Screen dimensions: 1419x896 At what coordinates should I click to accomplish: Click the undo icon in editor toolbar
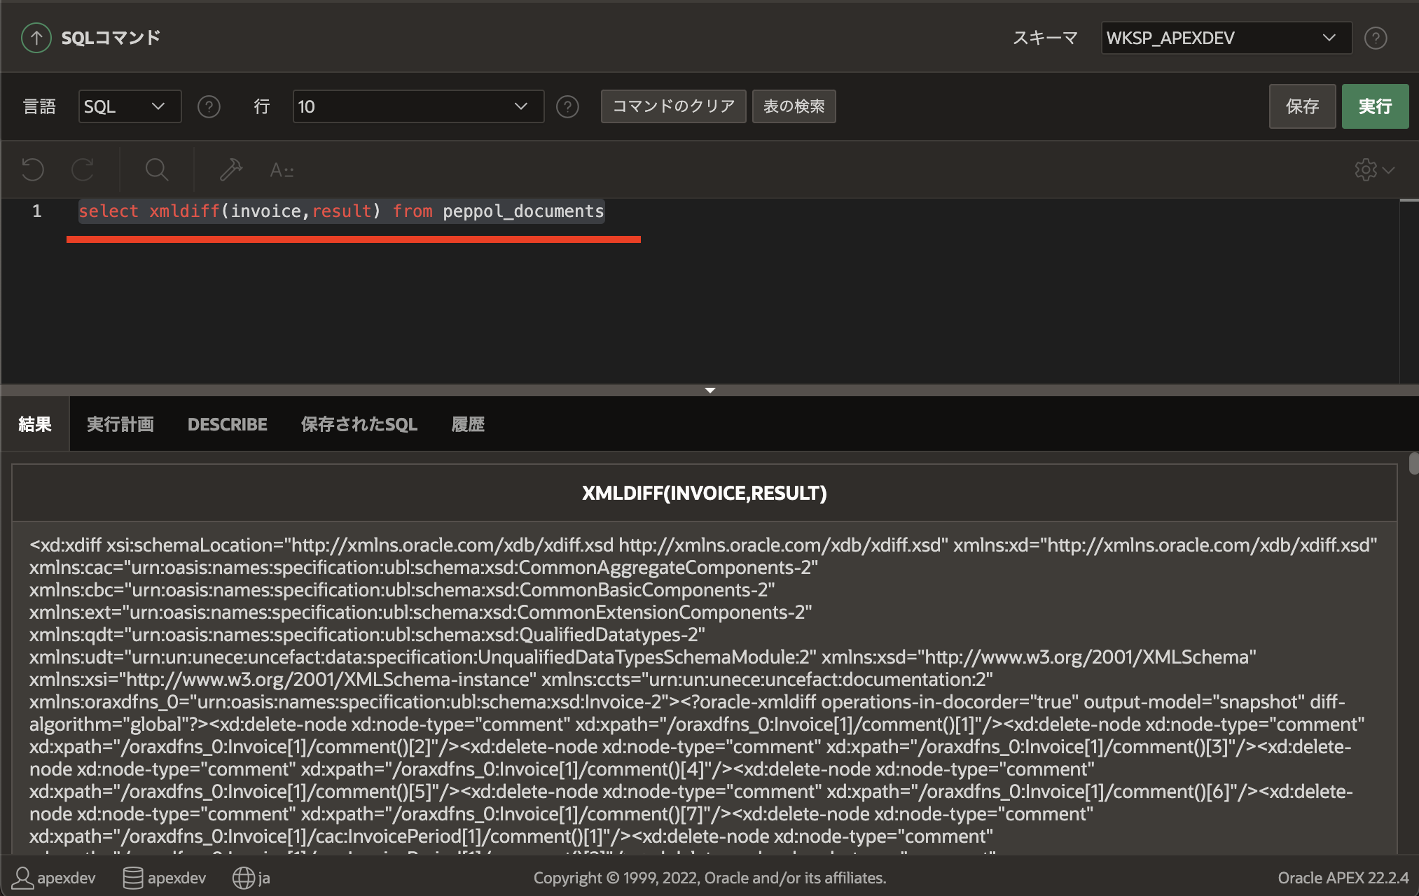(33, 169)
